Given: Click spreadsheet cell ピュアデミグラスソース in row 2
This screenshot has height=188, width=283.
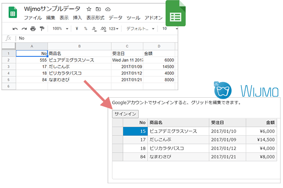Looking at the screenshot, I should point(79,60).
